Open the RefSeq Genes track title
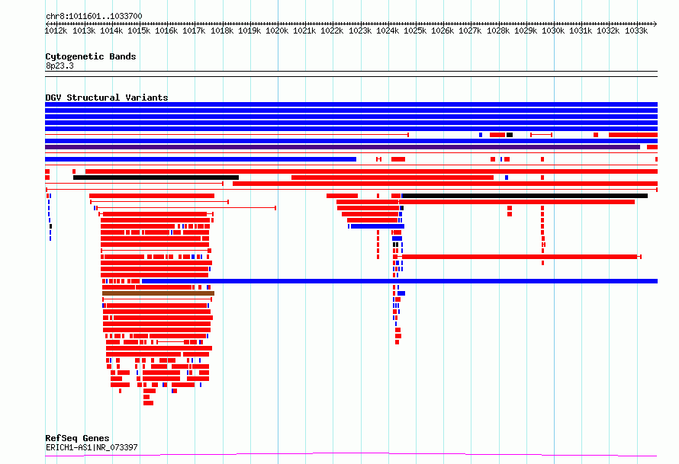The image size is (679, 464). coord(77,438)
